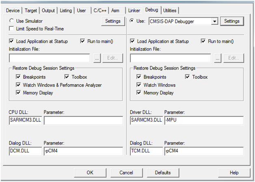Click the Driver DLL Parameter field
The width and height of the screenshot is (255, 182).
coord(203,120)
